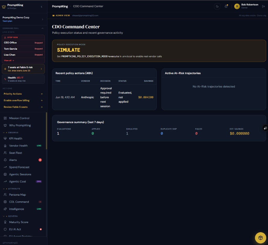This screenshot has height=245, width=268.
Task: Click the Est. Savings $0.000000 value
Action: coord(239,133)
